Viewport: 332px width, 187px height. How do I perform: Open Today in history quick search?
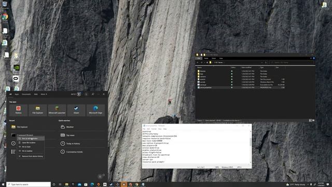pyautogui.click(x=82, y=143)
